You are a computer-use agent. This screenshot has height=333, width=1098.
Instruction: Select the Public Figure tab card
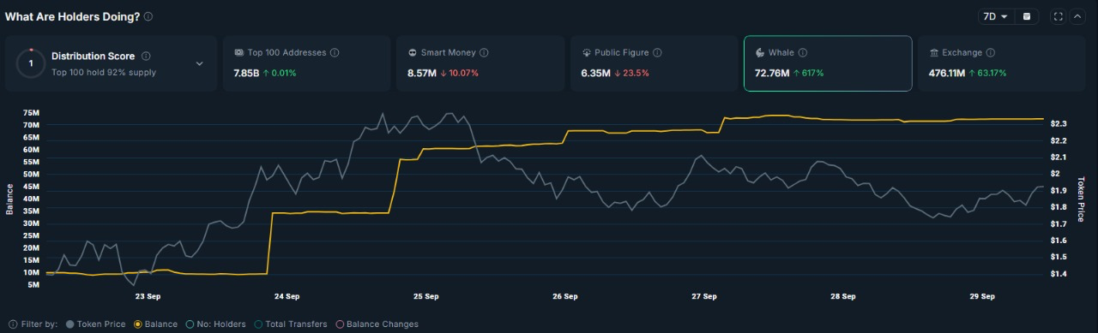654,63
